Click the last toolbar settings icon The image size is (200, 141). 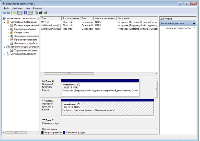45,13
